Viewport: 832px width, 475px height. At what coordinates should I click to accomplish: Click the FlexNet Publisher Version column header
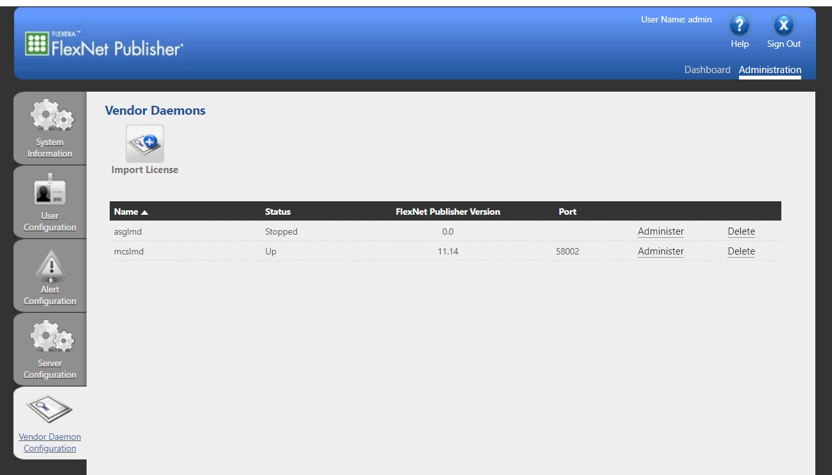[448, 212]
